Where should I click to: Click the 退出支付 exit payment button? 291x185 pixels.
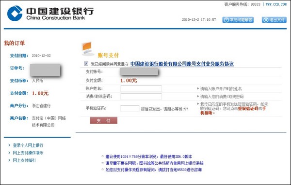point(275,20)
